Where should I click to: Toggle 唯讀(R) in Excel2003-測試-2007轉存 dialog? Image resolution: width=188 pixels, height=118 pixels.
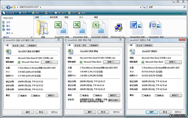click(x=22, y=96)
